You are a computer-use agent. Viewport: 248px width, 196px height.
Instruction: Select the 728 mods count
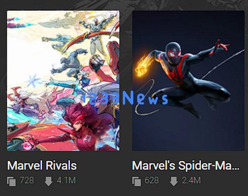point(27,180)
